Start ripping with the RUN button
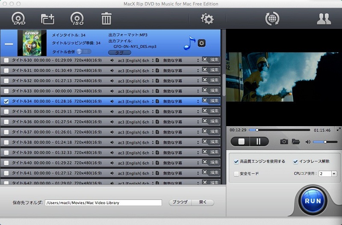 (313, 201)
